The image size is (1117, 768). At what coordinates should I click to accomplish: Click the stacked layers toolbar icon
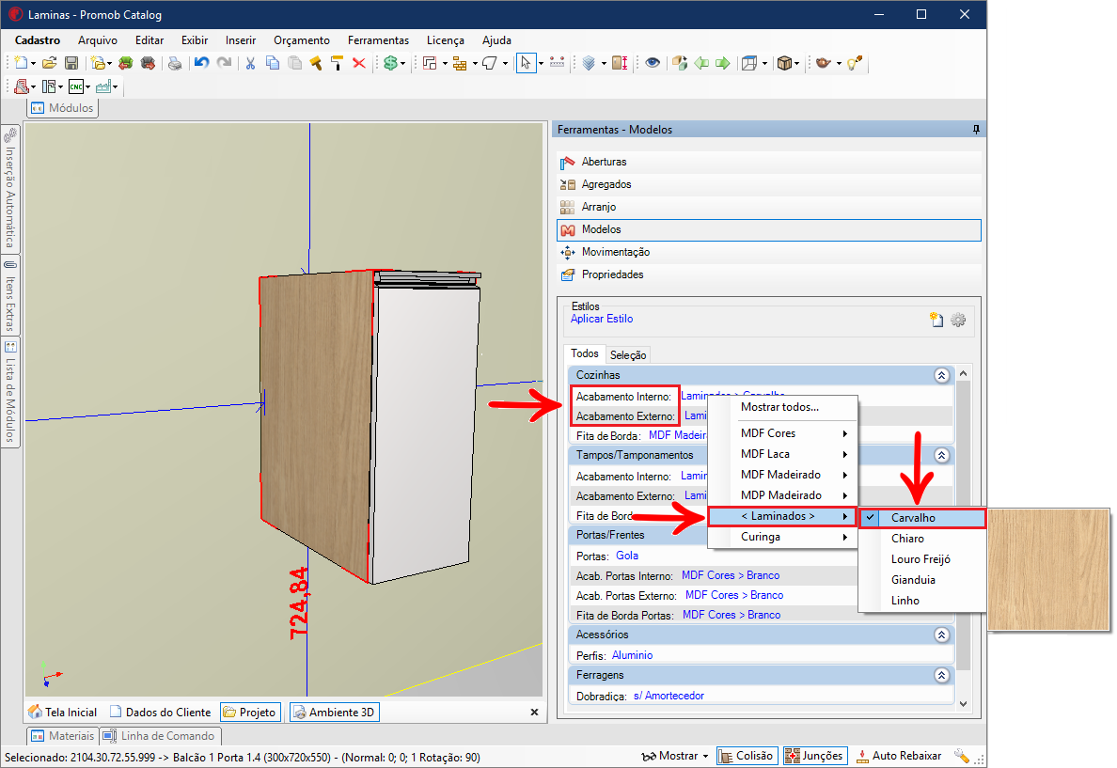589,63
